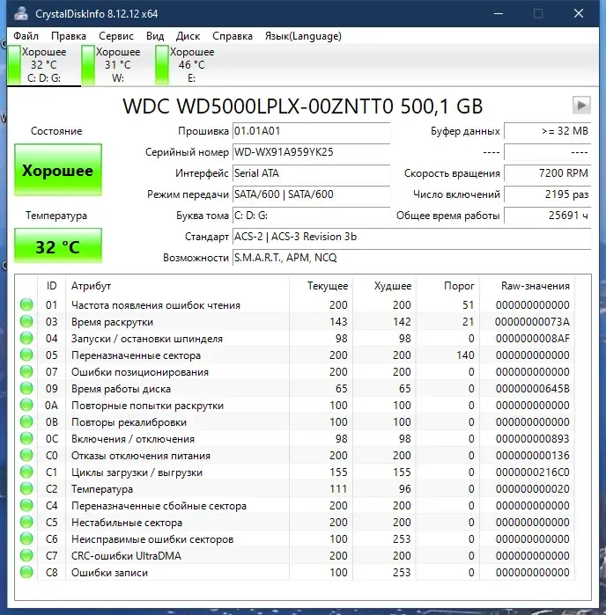Click status dot for CRC-ошибки UltraDMA row

pos(26,556)
